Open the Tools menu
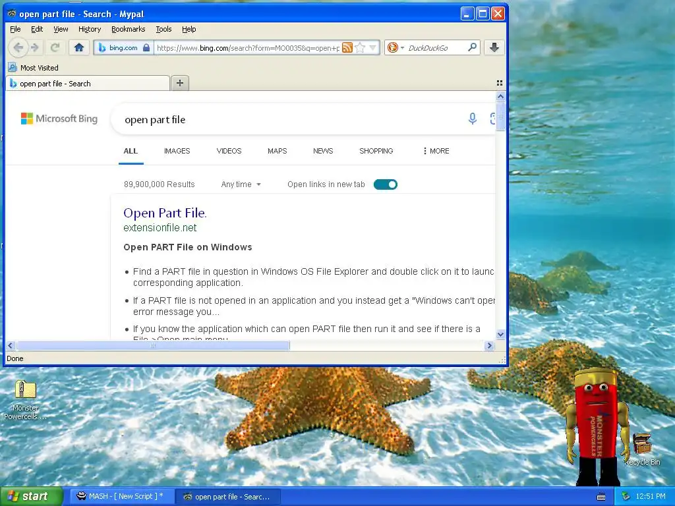 (163, 29)
